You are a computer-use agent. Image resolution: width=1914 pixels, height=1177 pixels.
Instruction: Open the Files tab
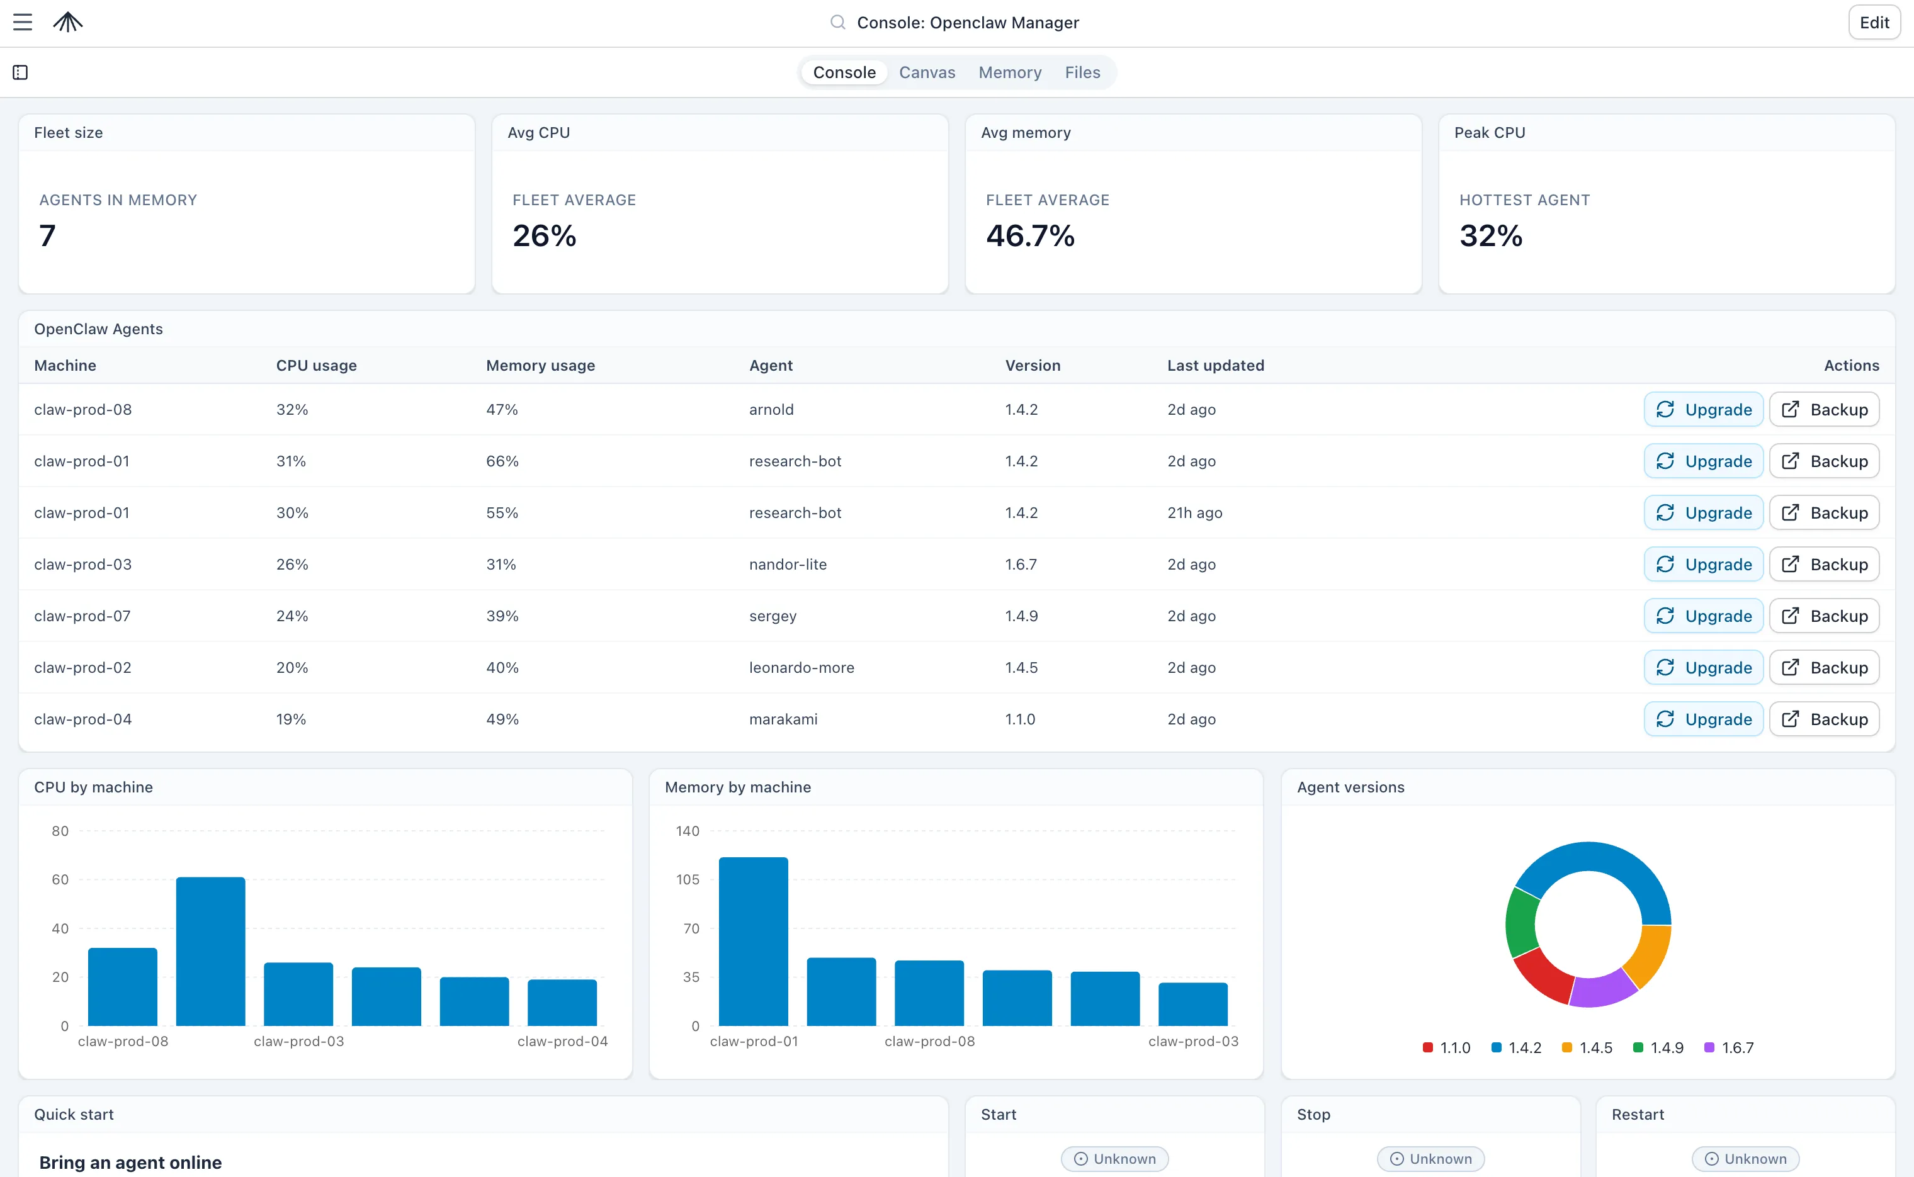coord(1082,72)
